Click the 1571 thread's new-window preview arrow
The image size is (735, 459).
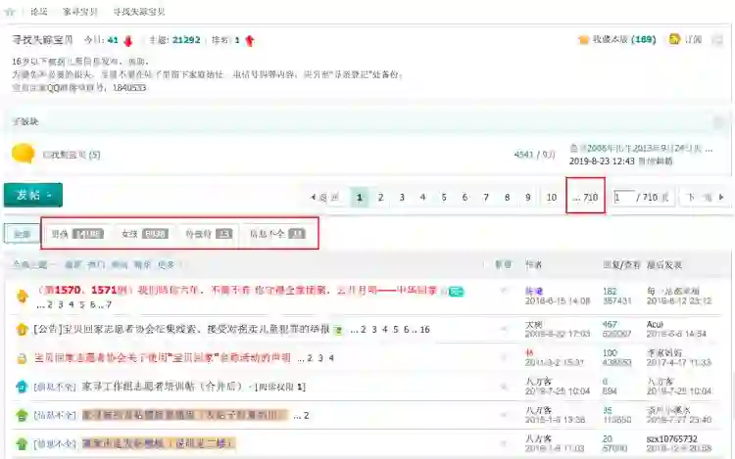pos(504,291)
